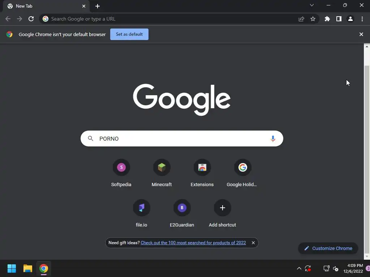Image resolution: width=370 pixels, height=277 pixels.
Task: Close the New Tab tab
Action: [84, 6]
